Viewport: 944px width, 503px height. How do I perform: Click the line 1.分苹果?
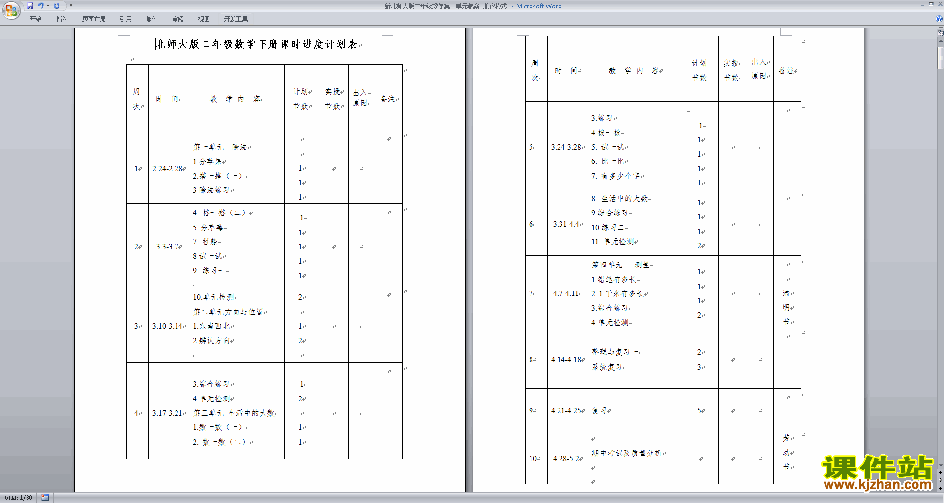click(x=207, y=161)
